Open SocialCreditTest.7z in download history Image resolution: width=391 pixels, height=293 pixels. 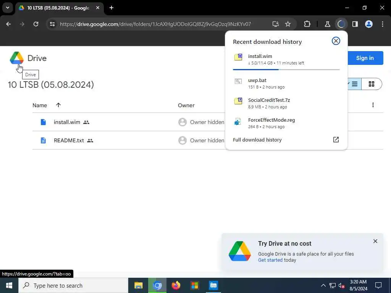click(x=286, y=103)
